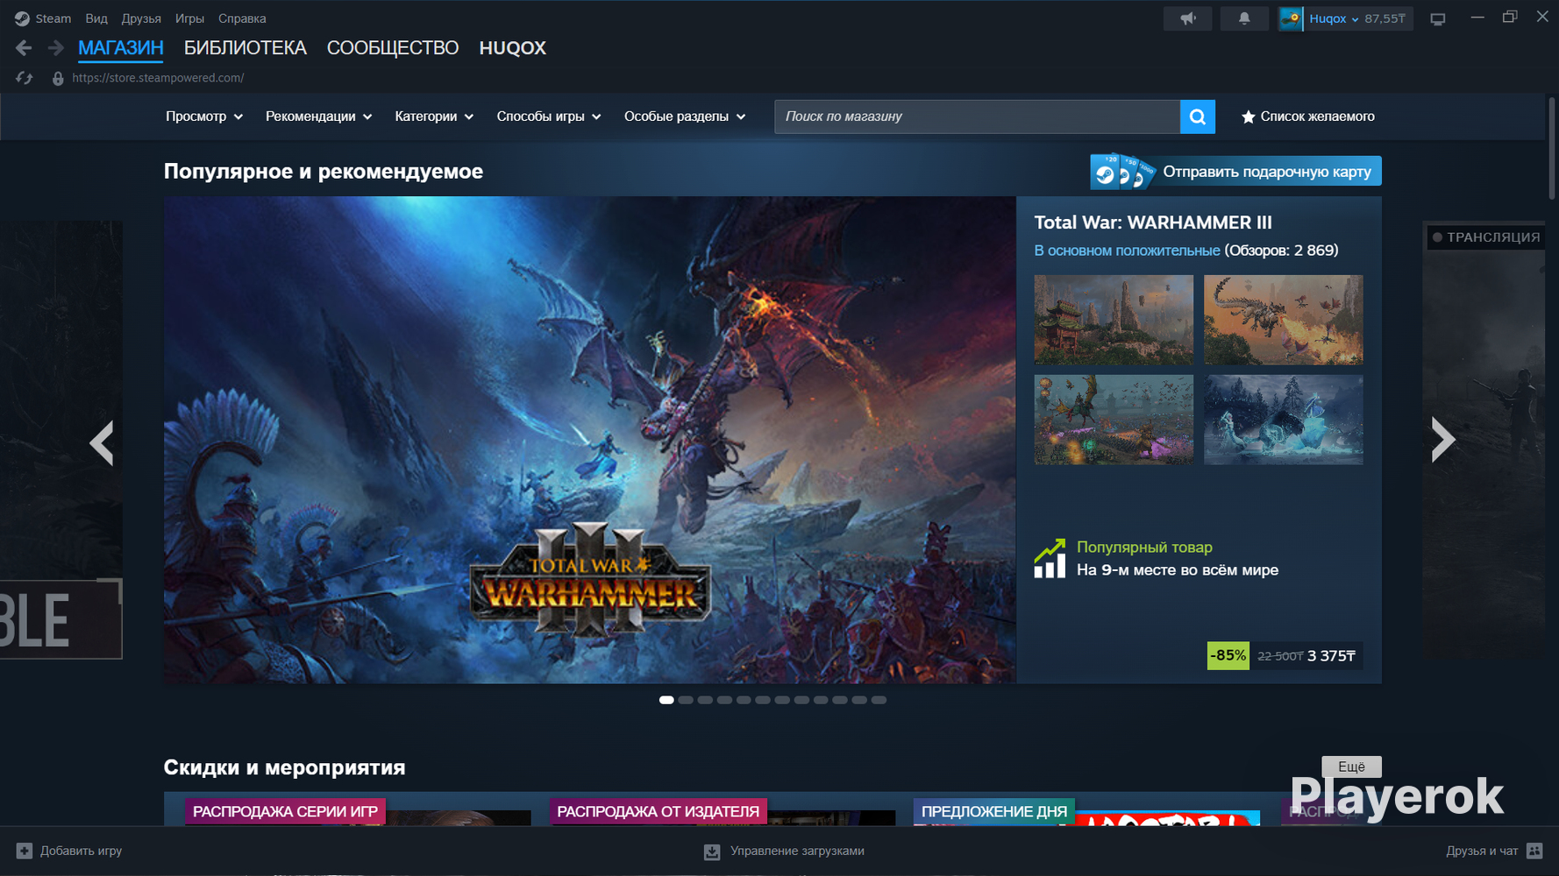Click the store URL in the address bar
Image resolution: width=1559 pixels, height=876 pixels.
pyautogui.click(x=158, y=78)
